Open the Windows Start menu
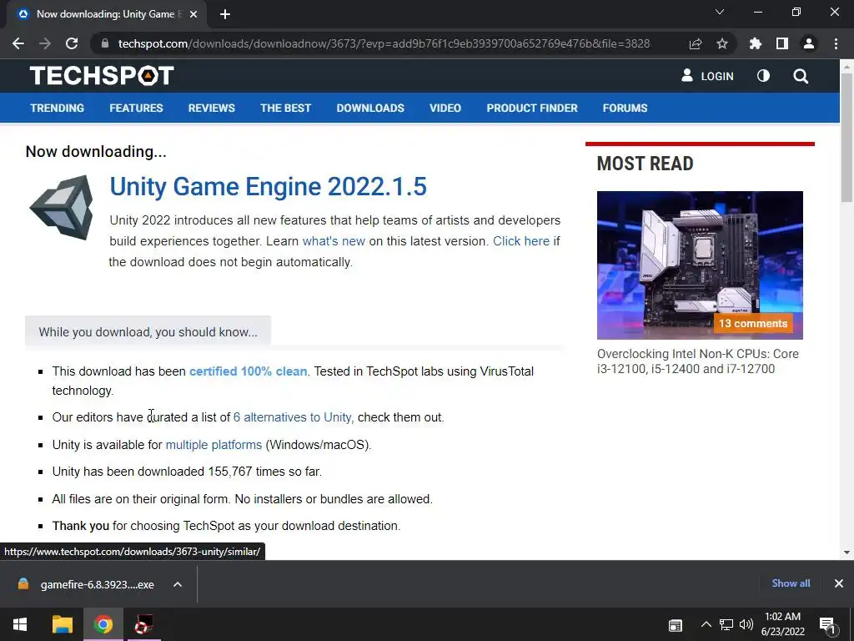 pyautogui.click(x=20, y=624)
